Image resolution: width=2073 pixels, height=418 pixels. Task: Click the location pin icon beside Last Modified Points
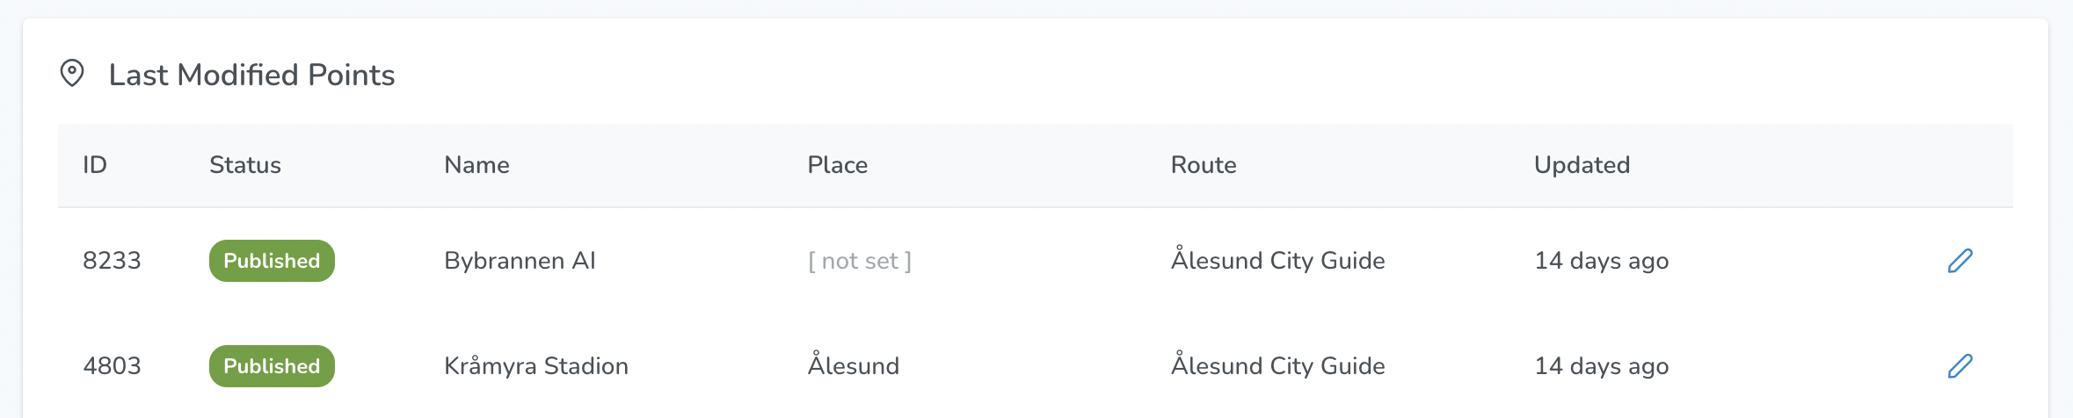click(x=72, y=74)
